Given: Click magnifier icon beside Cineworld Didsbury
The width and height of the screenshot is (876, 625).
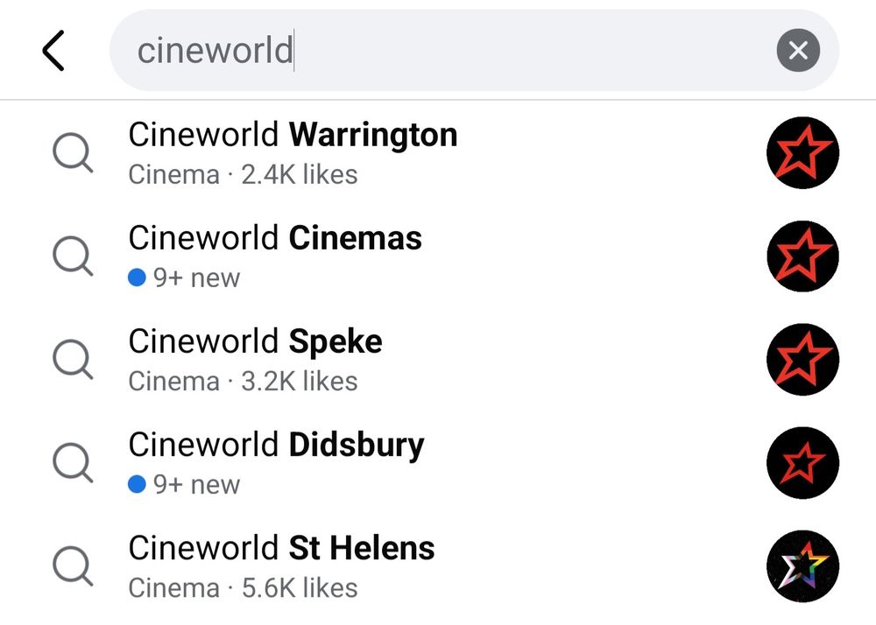Looking at the screenshot, I should point(72,463).
